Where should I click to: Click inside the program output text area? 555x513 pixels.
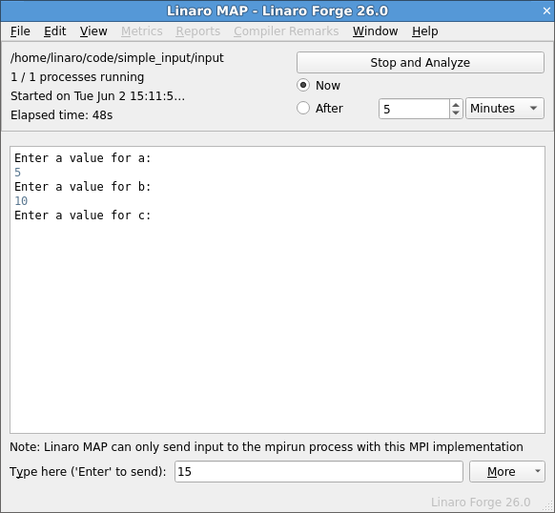click(x=277, y=290)
